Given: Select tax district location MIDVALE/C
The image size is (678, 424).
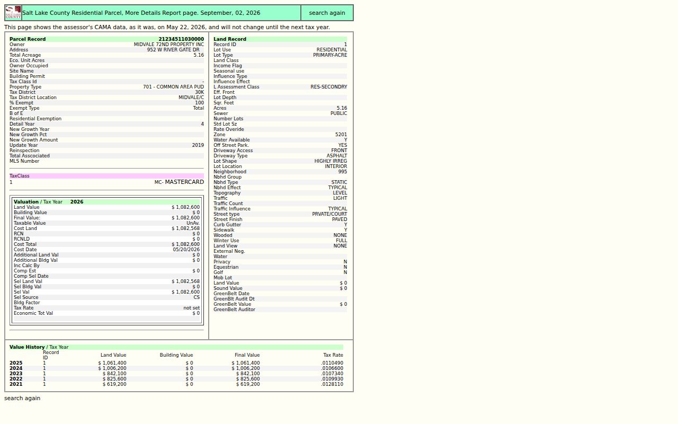Looking at the screenshot, I should coord(191,98).
